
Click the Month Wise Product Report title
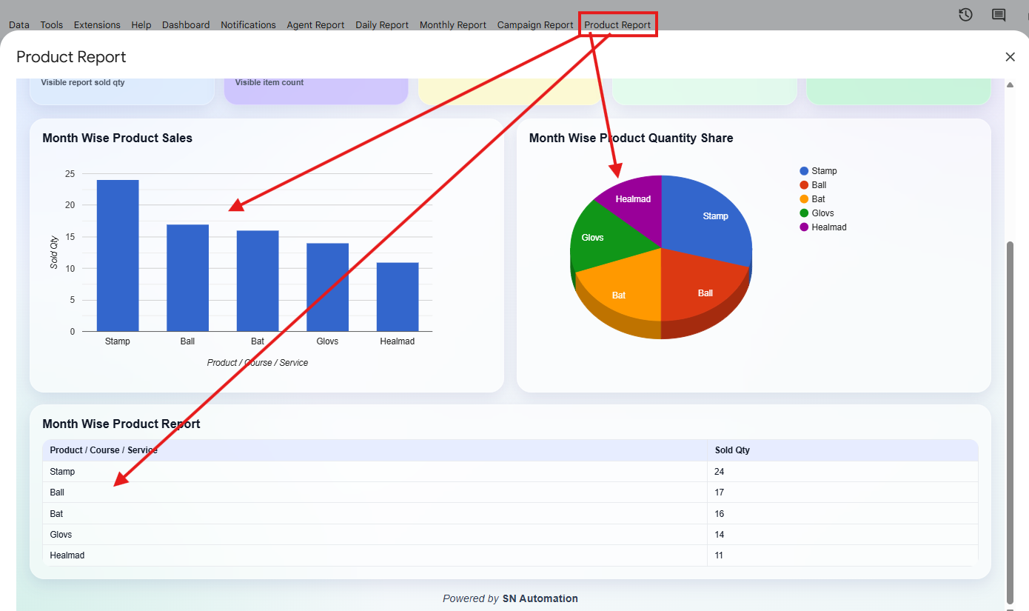[x=121, y=424]
